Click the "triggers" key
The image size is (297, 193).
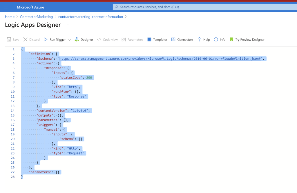coord(46,125)
